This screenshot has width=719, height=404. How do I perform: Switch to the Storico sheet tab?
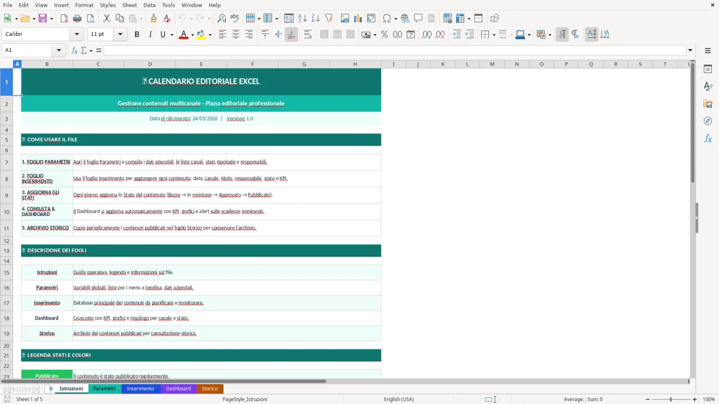click(210, 389)
